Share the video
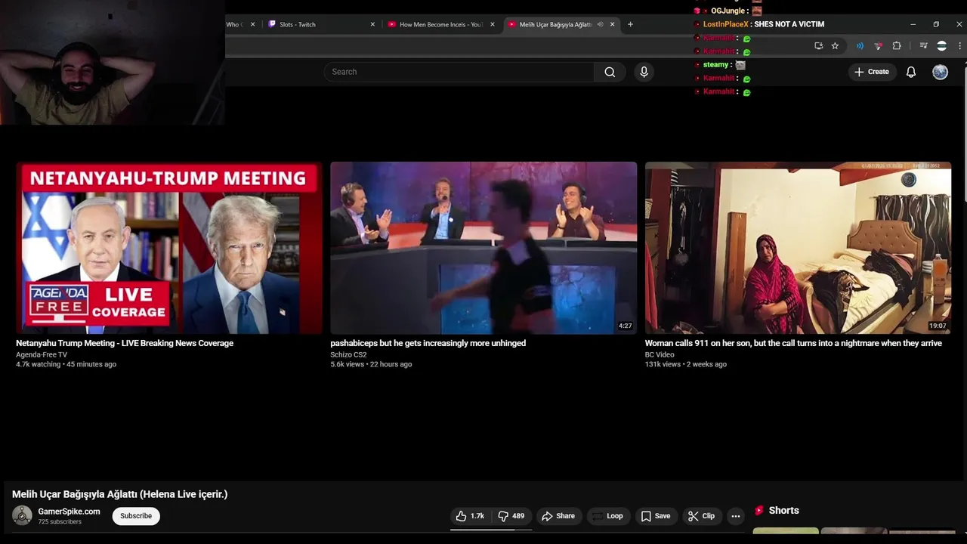The width and height of the screenshot is (967, 544). 558,516
